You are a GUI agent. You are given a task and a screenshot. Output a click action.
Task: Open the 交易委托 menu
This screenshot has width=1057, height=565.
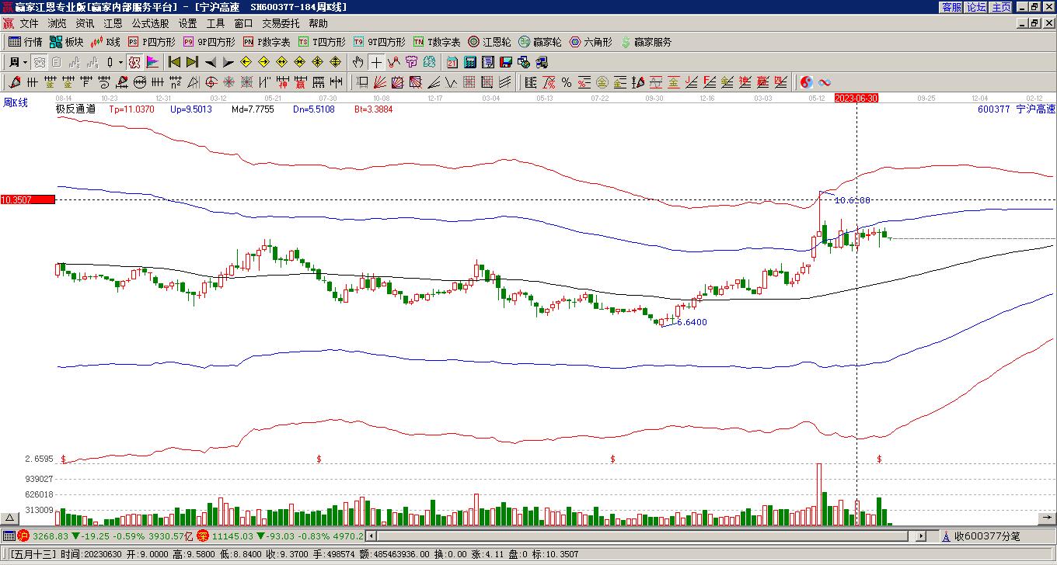(x=281, y=23)
